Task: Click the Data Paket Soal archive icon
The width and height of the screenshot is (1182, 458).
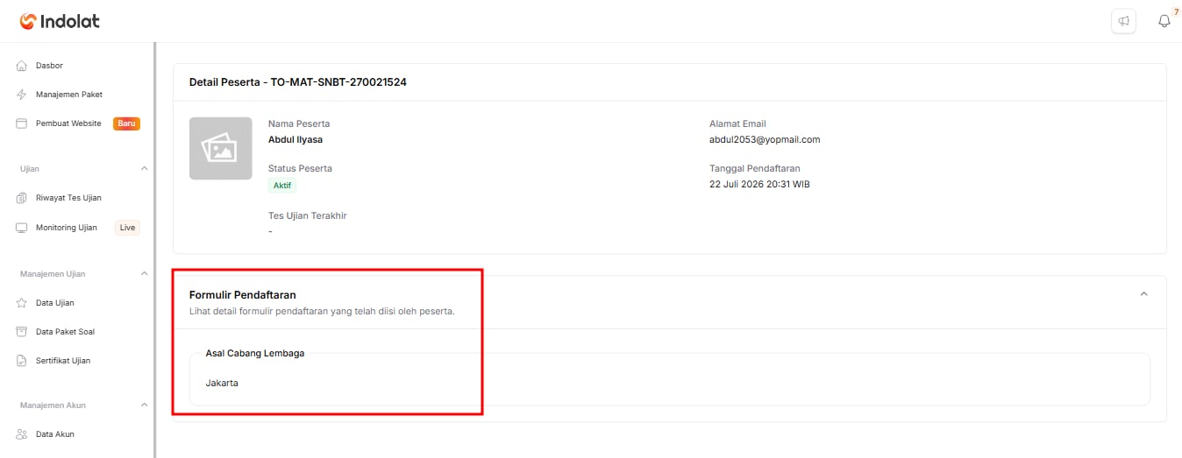Action: point(22,332)
